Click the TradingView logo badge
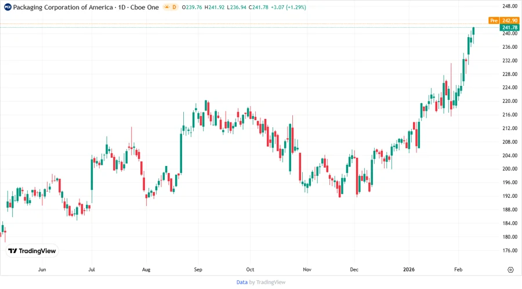The width and height of the screenshot is (522, 289). pyautogui.click(x=32, y=251)
